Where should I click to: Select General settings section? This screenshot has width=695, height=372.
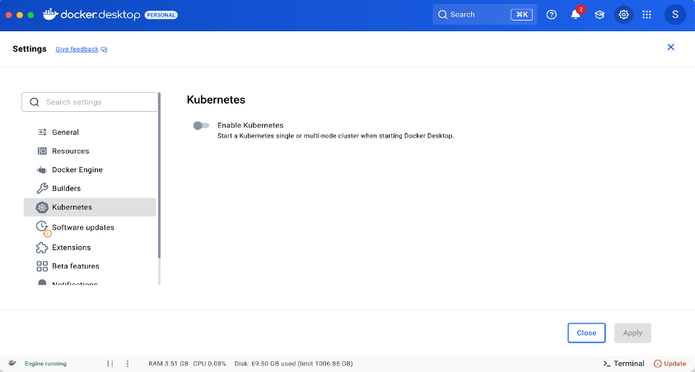[x=90, y=132]
